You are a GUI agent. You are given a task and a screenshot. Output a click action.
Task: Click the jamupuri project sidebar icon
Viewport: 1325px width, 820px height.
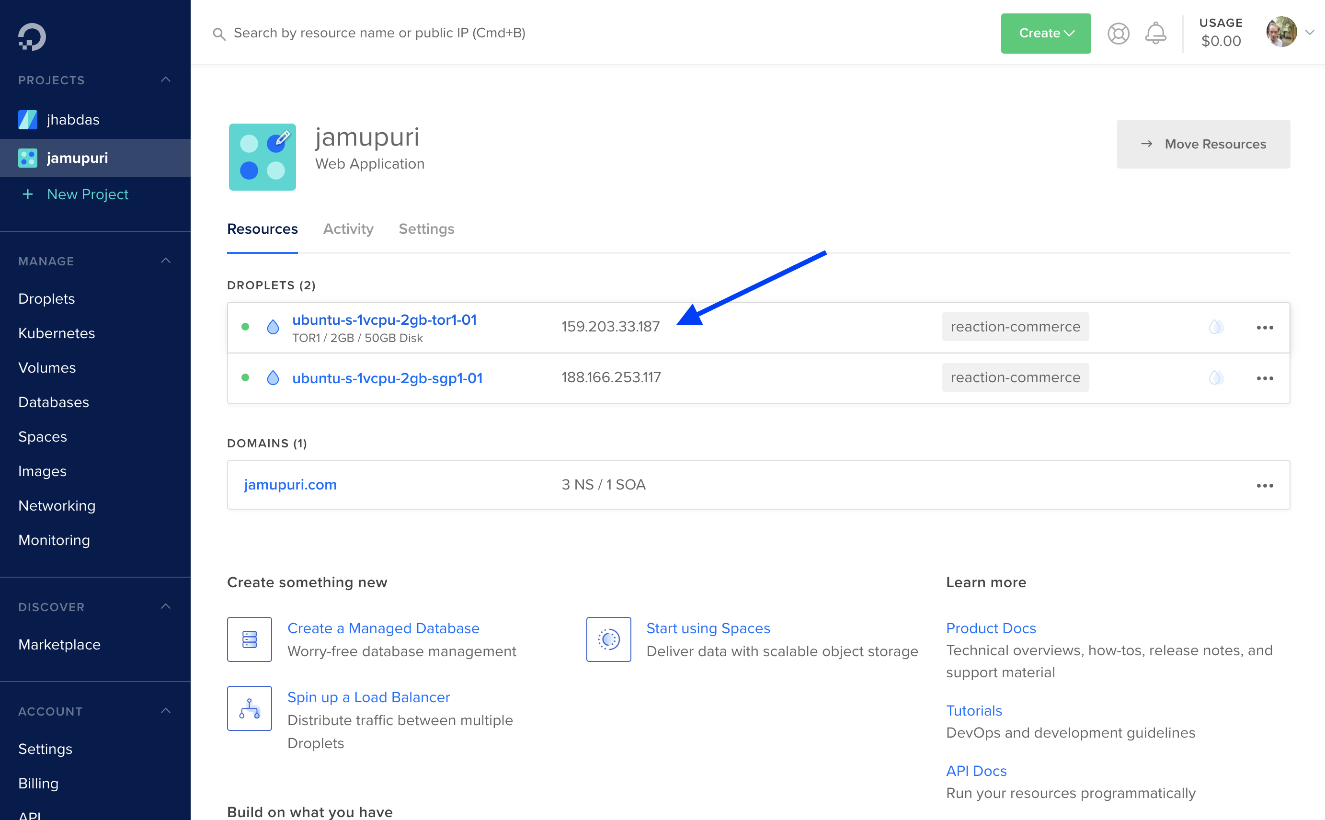pyautogui.click(x=28, y=159)
